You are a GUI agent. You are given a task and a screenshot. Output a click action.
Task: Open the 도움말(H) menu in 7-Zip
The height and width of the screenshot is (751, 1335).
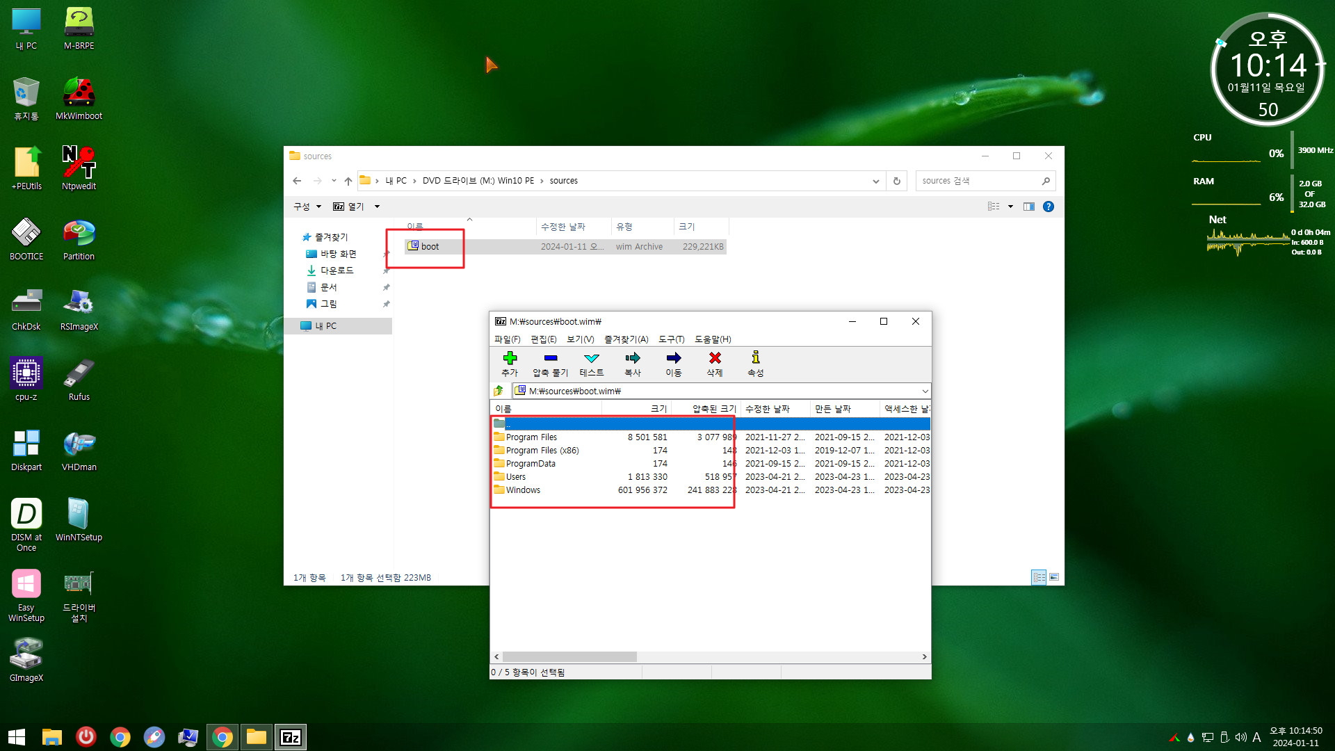click(713, 339)
